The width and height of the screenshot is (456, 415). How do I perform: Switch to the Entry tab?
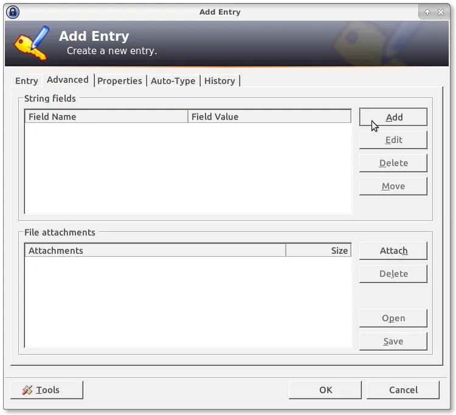click(27, 80)
